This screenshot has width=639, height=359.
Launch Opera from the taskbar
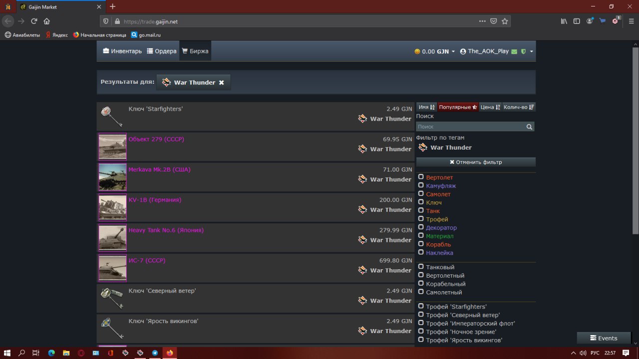81,353
